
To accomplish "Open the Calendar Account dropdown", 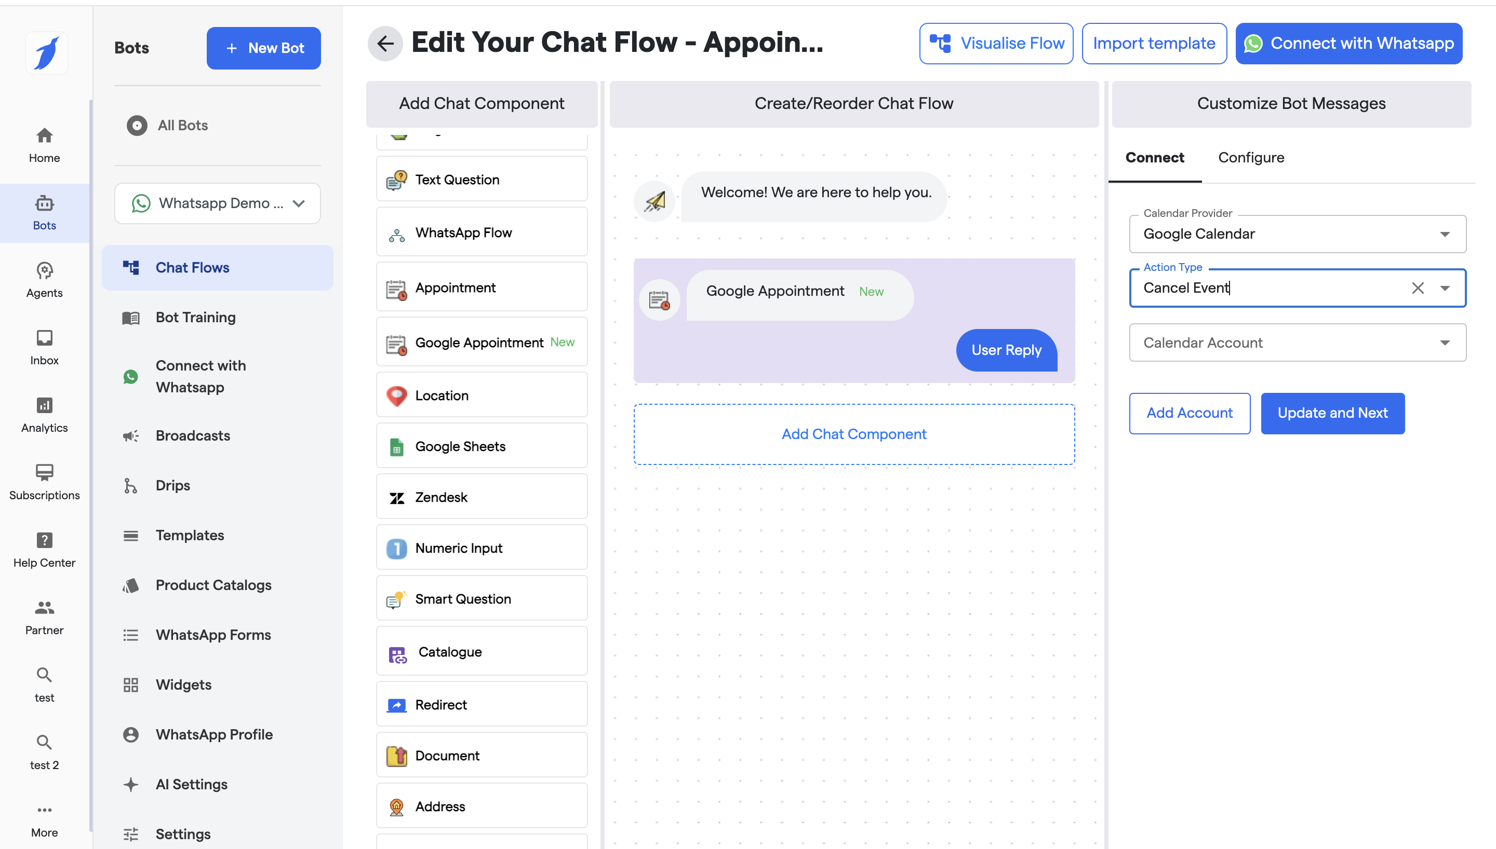I will [1297, 343].
